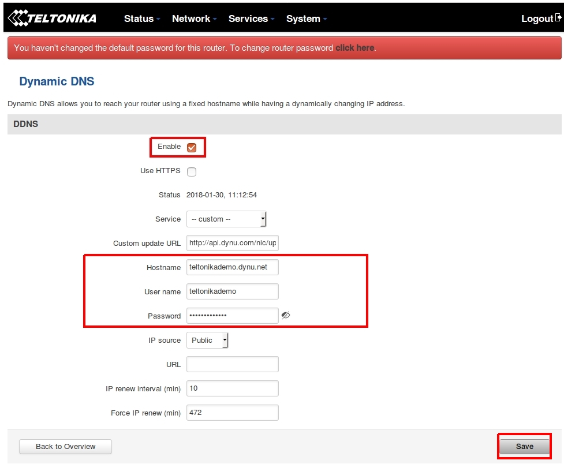The height and width of the screenshot is (464, 564).
Task: Expand the IP source dropdown
Action: [207, 340]
